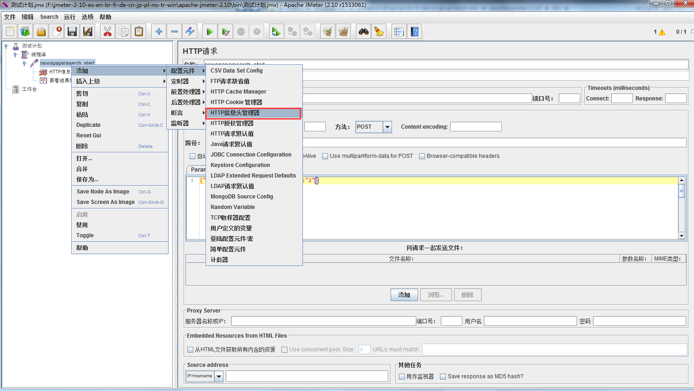694x391 pixels.
Task: Click the 删除 file button
Action: tap(467, 295)
